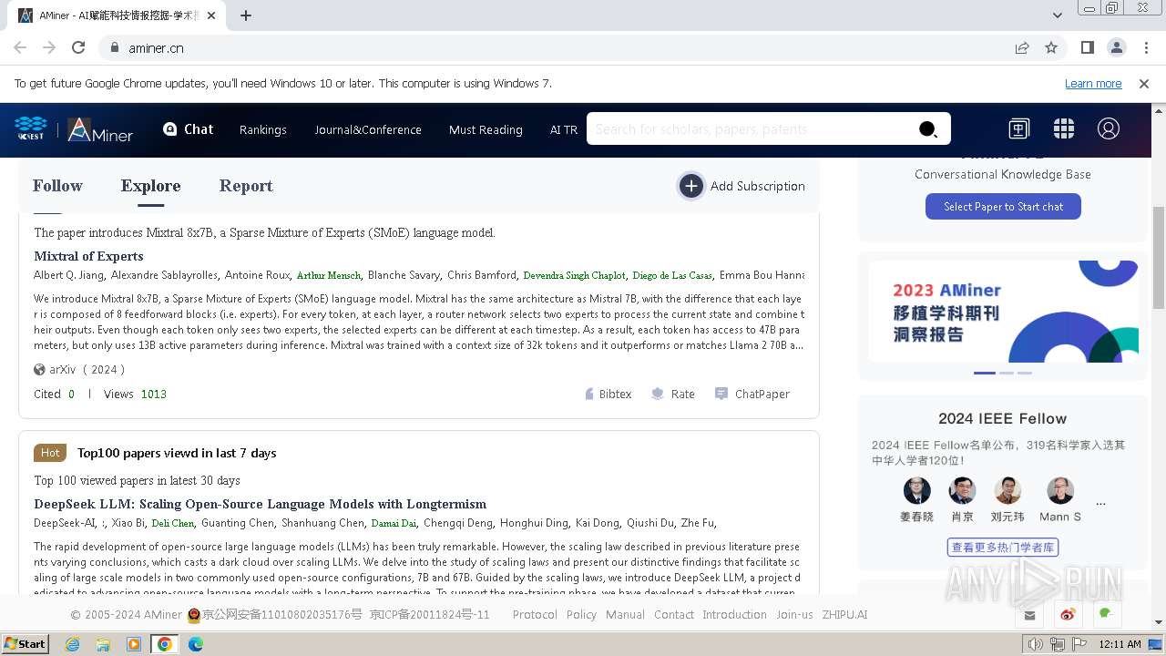Viewport: 1166px width, 656px height.
Task: Open author Devendra Singh Chaplot profile
Action: (574, 275)
